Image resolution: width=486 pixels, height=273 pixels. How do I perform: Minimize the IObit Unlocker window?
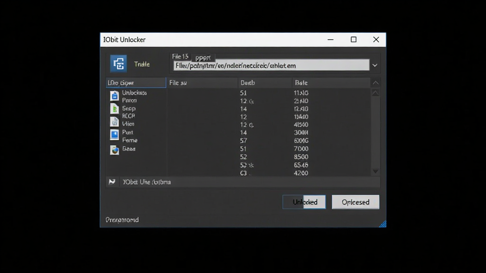click(330, 40)
